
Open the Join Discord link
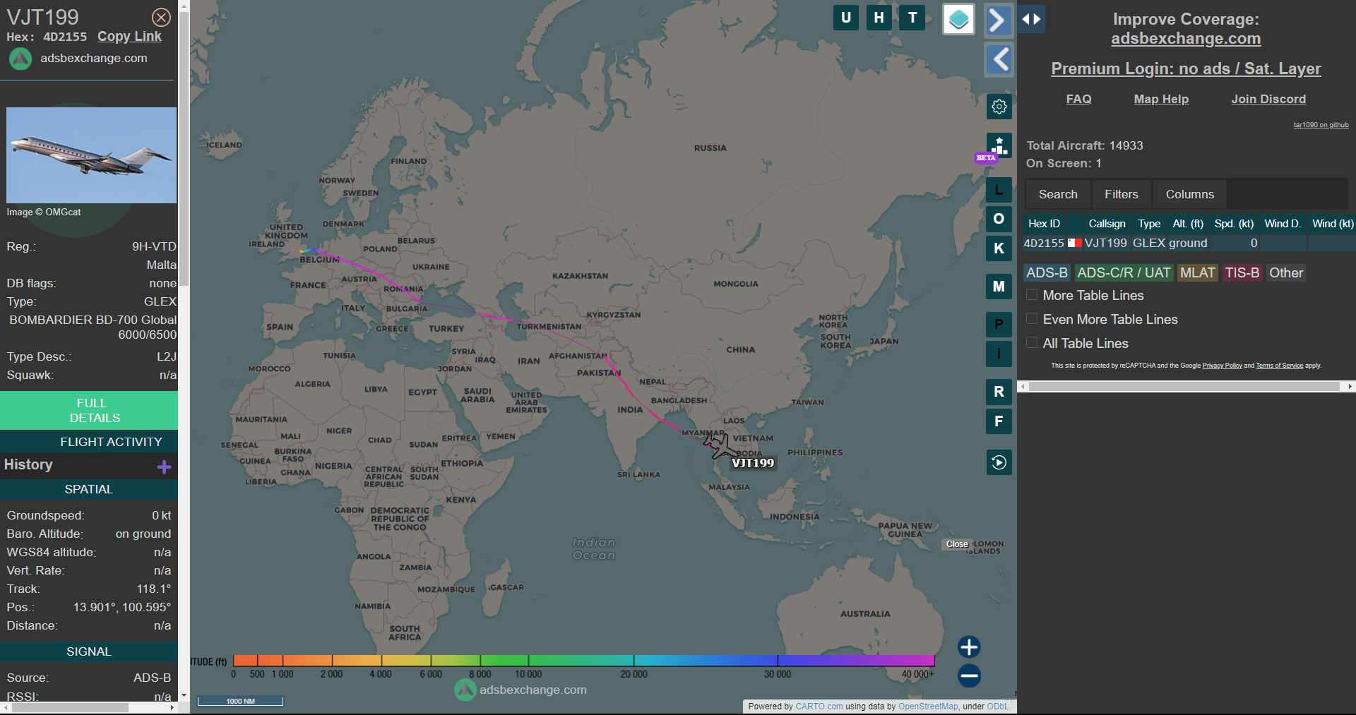1268,100
